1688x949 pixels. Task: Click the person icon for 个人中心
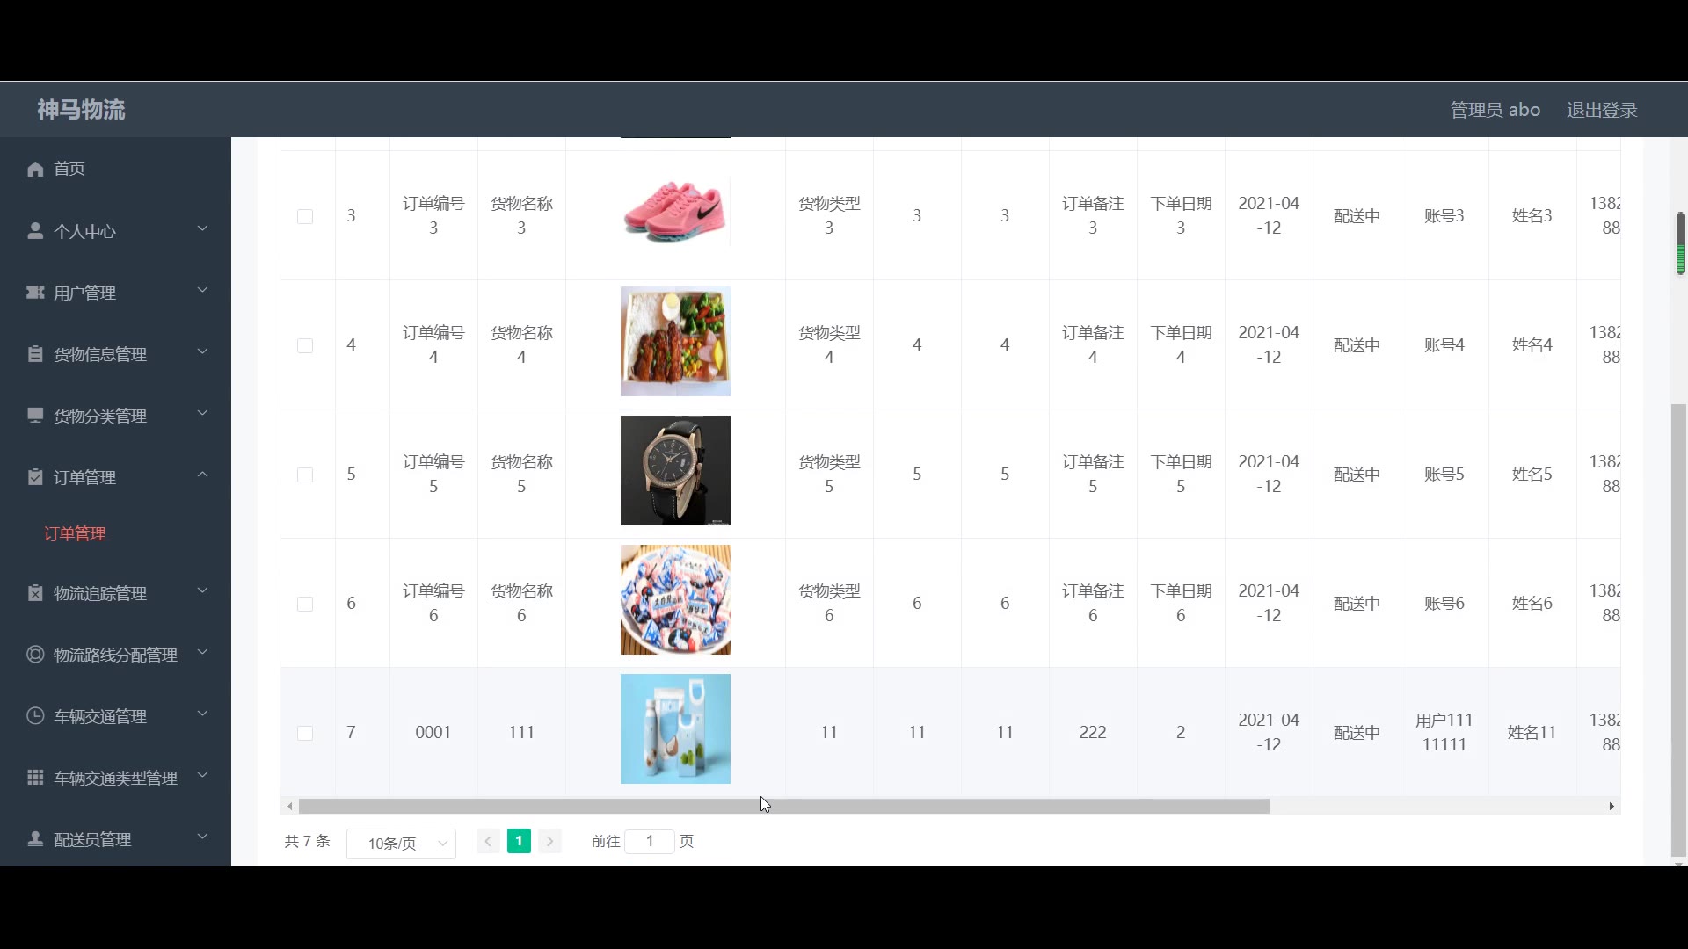click(x=35, y=231)
